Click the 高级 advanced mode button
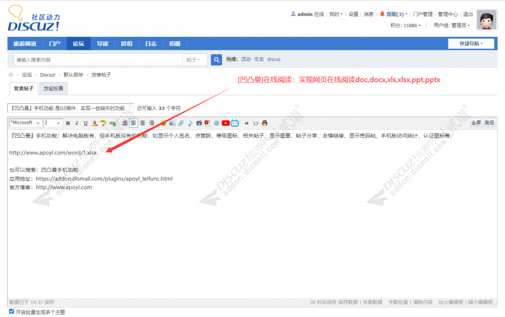505x317 pixels. pos(489,123)
